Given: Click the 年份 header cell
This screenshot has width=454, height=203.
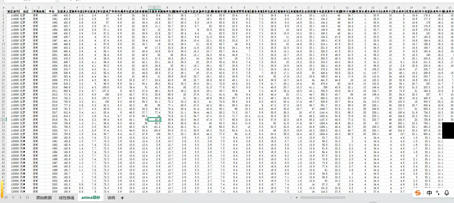Looking at the screenshot, I should 51,11.
